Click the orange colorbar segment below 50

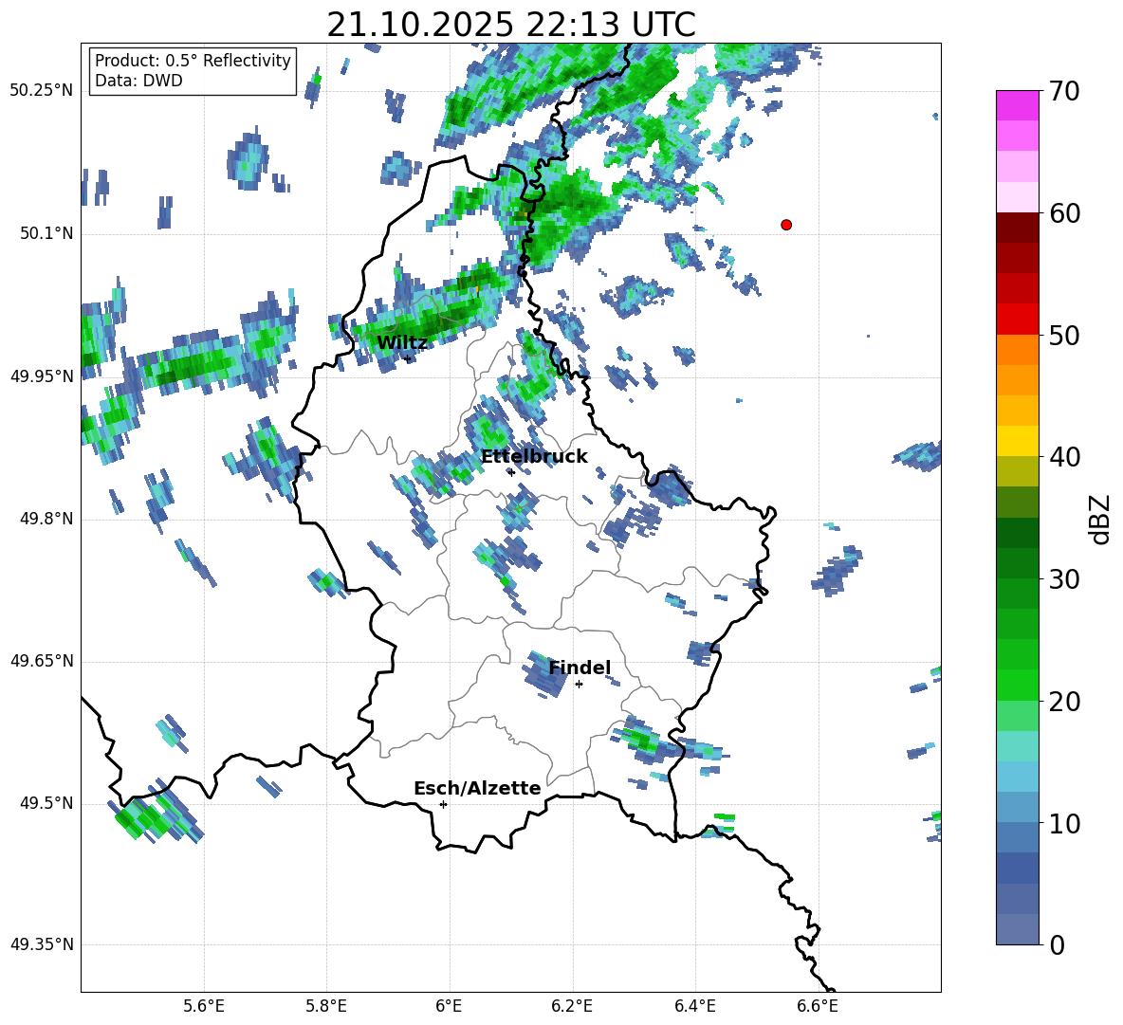tap(1017, 350)
